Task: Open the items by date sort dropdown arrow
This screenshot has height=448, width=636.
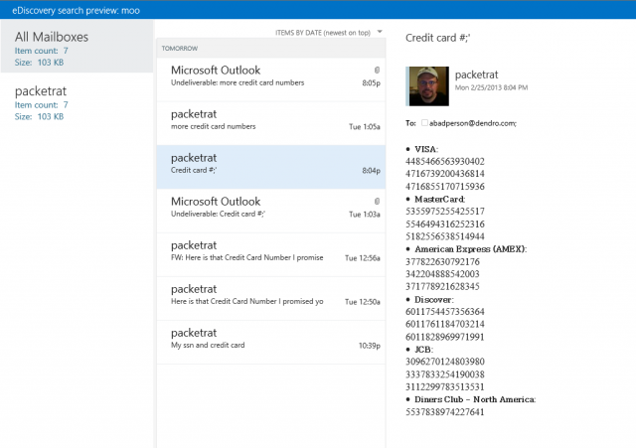Action: 380,32
